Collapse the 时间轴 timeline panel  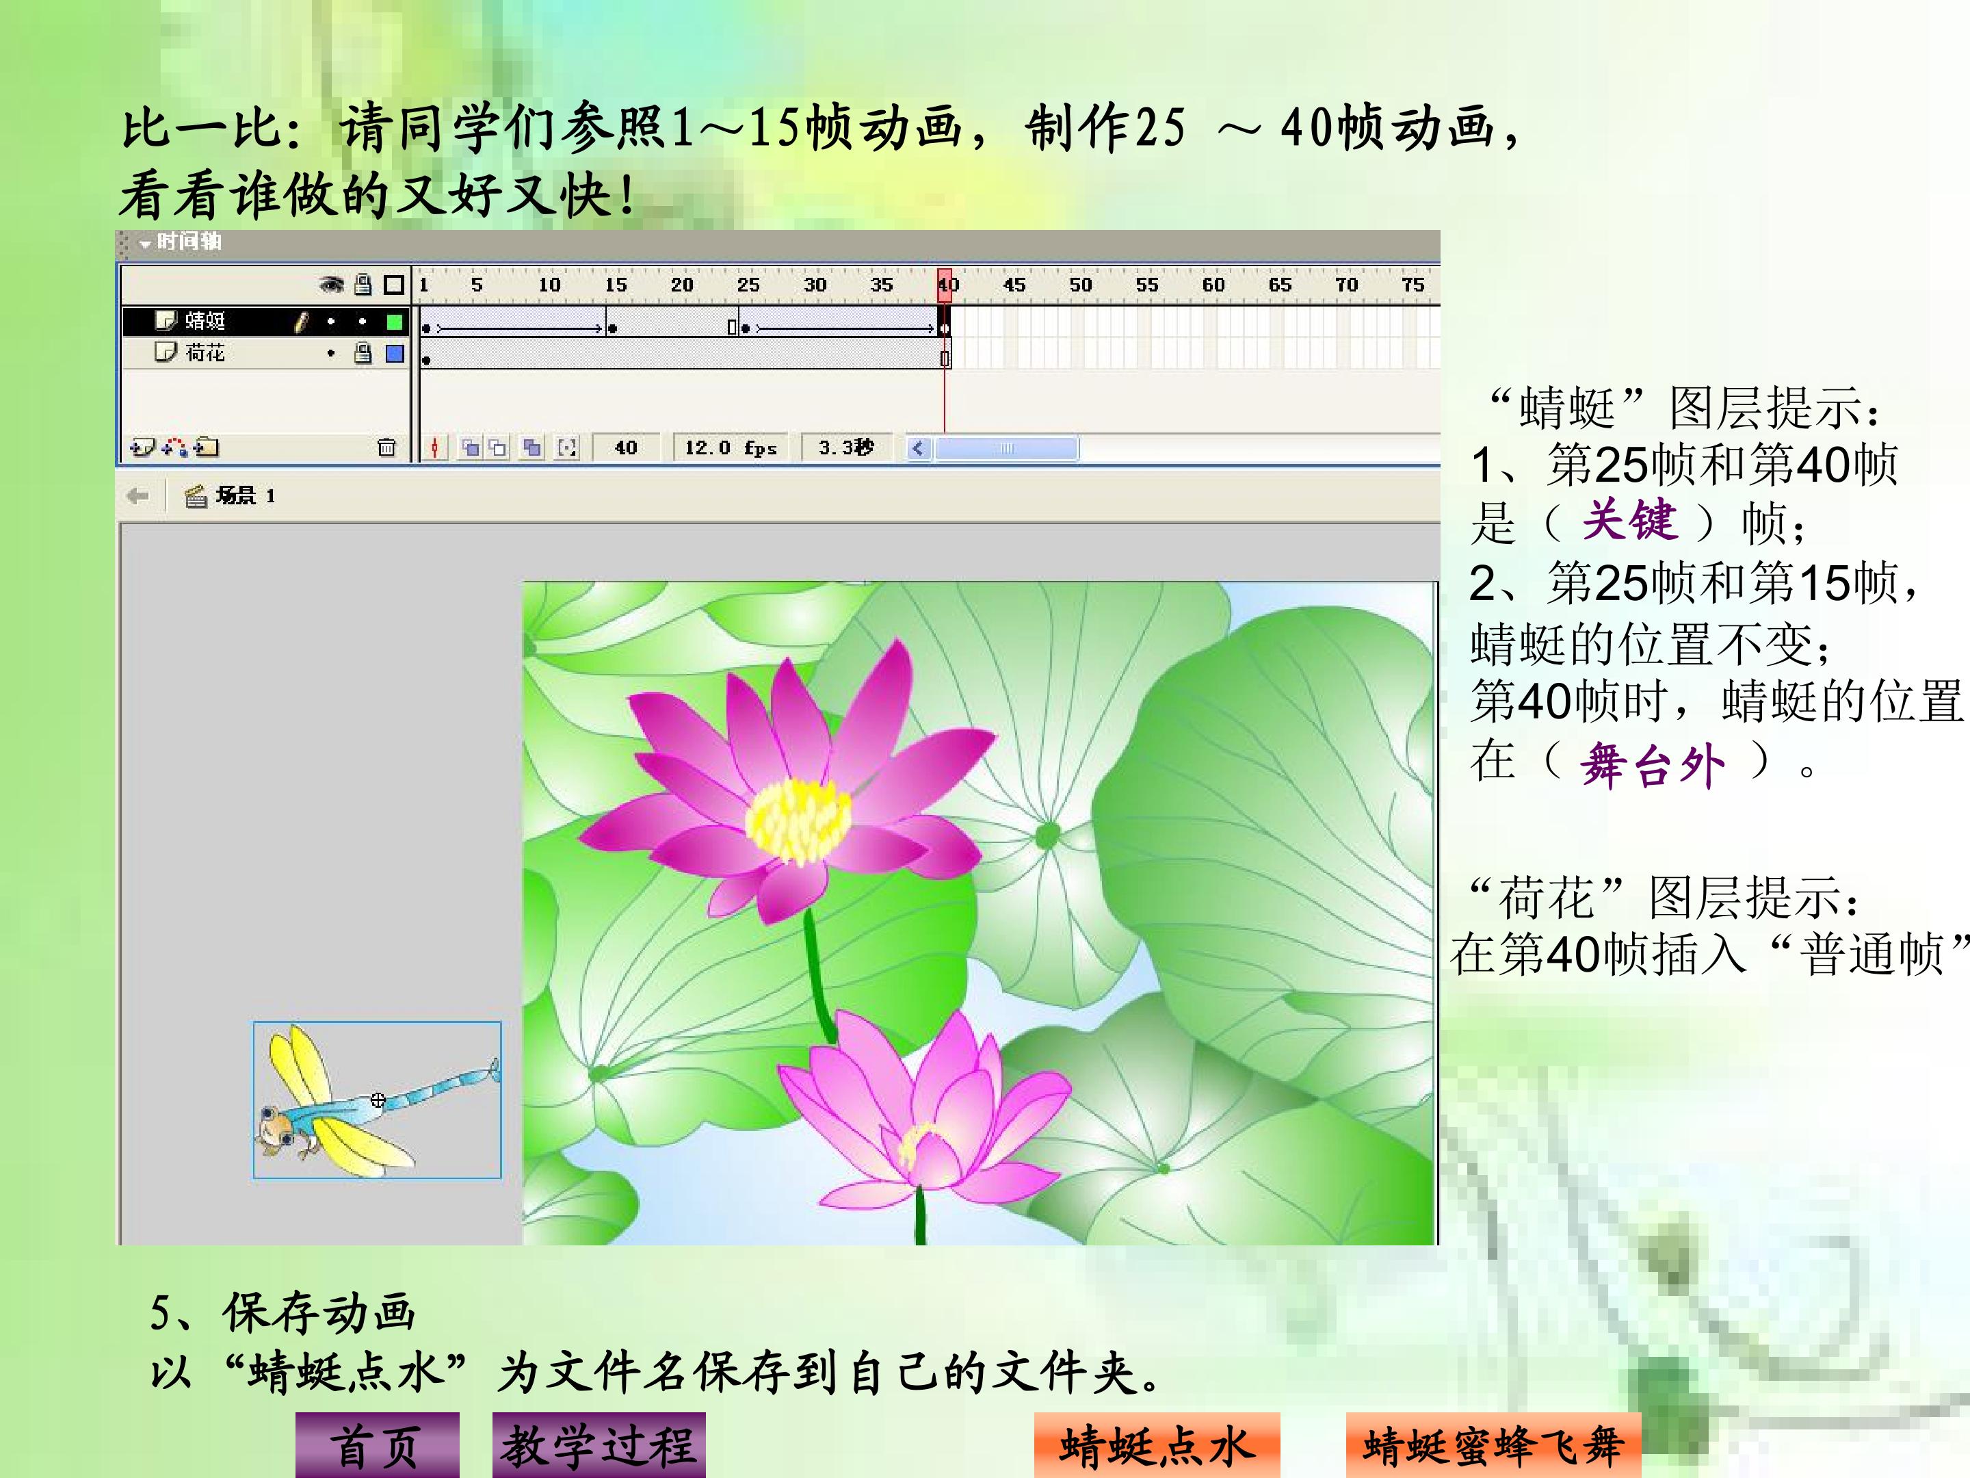pyautogui.click(x=145, y=242)
